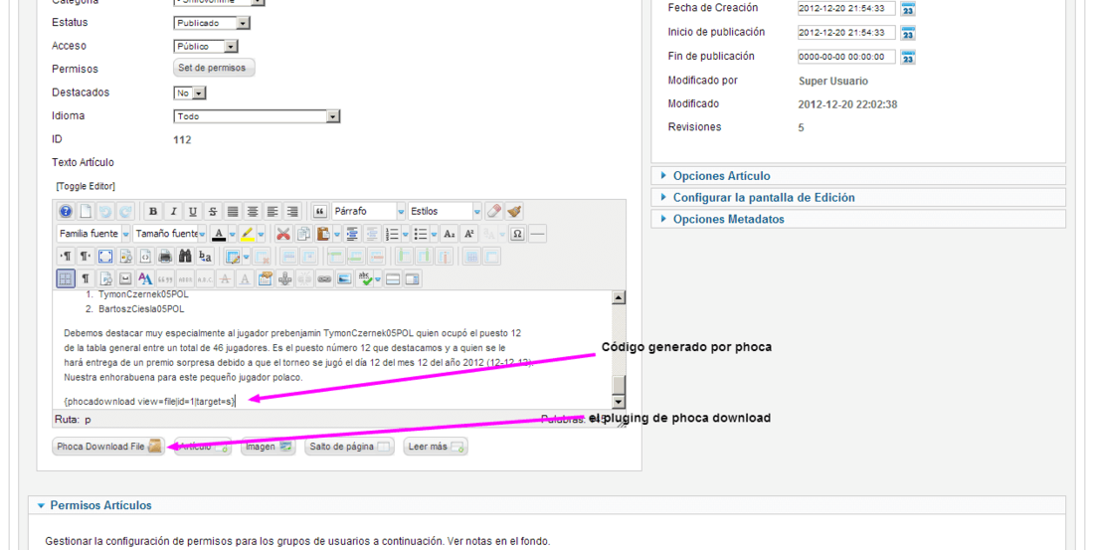Open the Estatus dropdown

point(212,23)
